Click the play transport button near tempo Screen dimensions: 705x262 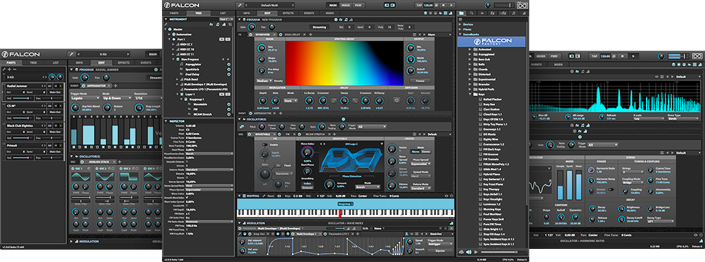coord(451,5)
